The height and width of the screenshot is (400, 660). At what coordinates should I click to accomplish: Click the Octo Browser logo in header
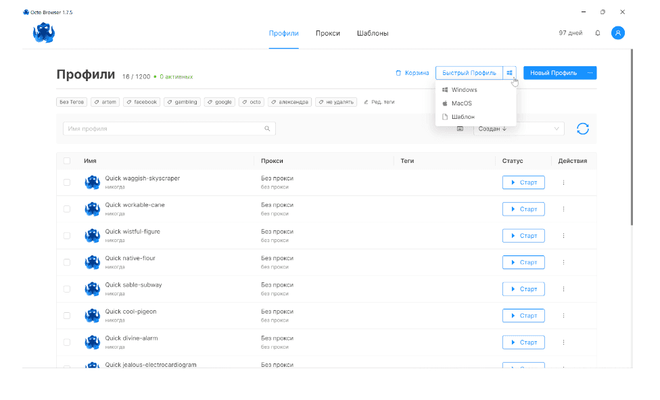point(44,33)
